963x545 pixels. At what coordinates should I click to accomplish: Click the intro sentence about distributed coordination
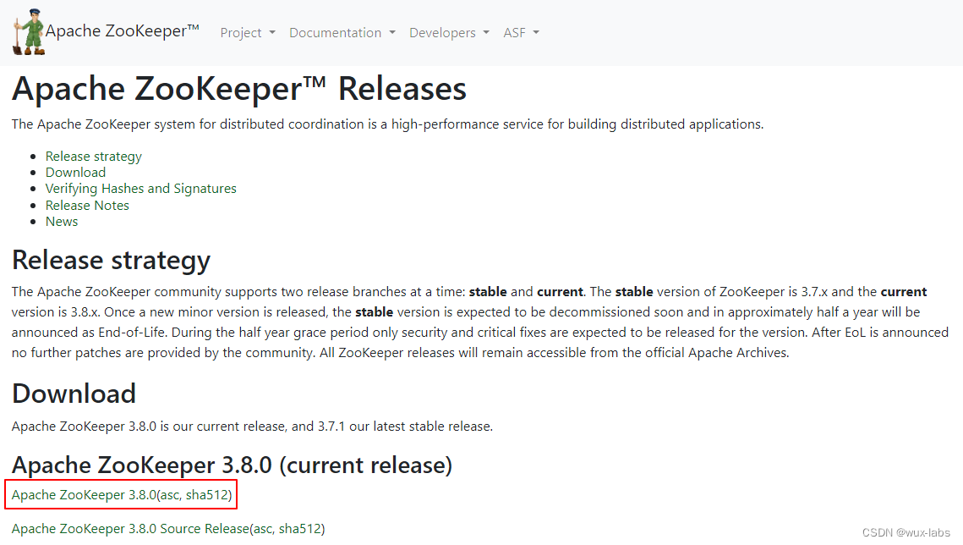pyautogui.click(x=387, y=124)
